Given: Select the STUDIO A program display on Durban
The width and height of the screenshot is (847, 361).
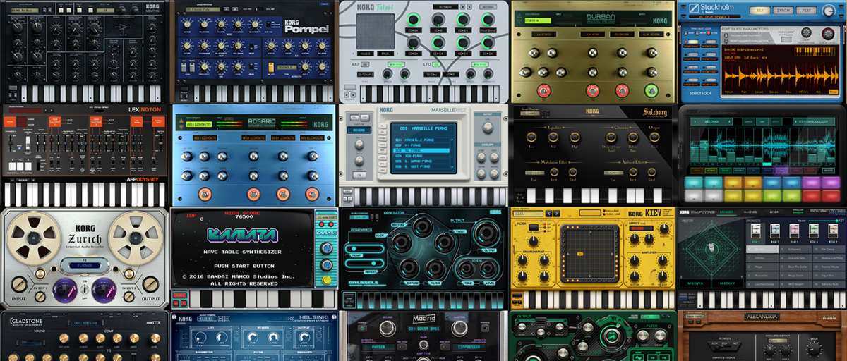Looking at the screenshot, I should click(538, 20).
